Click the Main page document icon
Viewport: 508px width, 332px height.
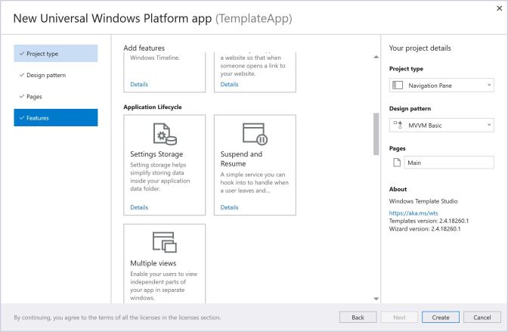397,163
